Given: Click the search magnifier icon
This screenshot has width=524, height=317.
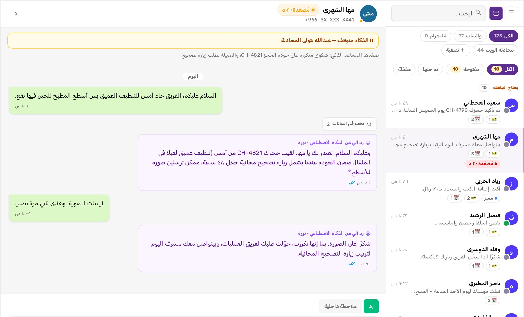Looking at the screenshot, I should (478, 13).
